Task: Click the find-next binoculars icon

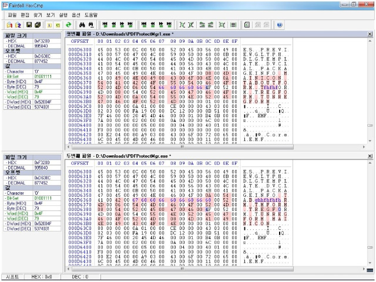Action: coord(91,25)
